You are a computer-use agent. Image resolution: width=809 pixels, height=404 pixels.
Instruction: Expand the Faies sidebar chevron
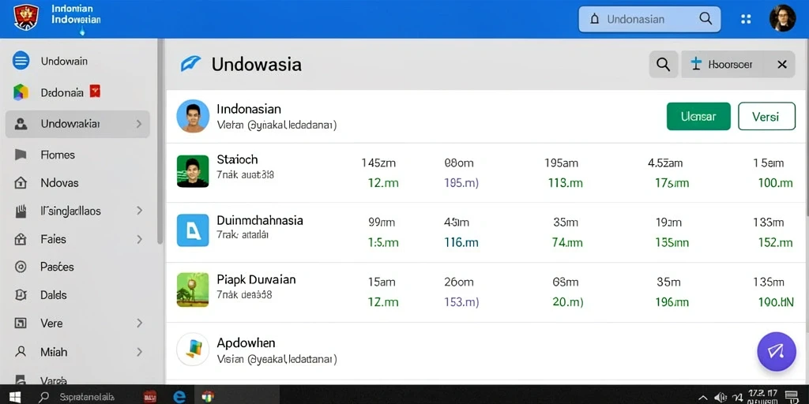[x=139, y=239]
